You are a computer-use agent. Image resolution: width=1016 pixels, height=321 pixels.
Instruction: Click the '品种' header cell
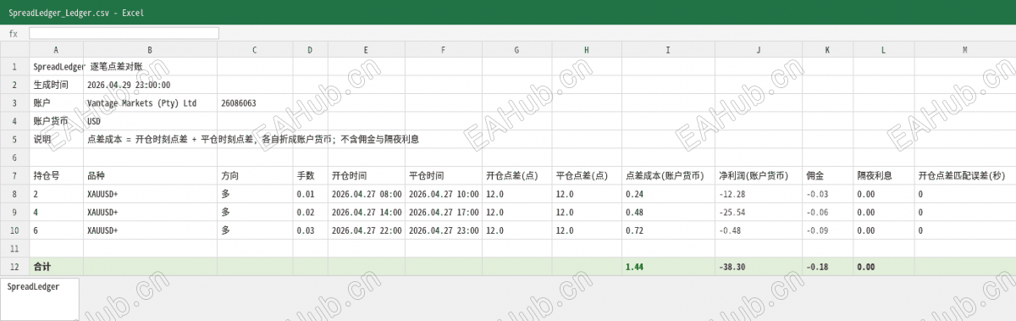point(150,176)
